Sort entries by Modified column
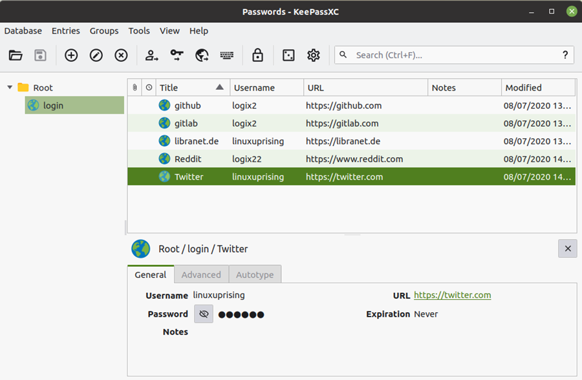Screen dimensions: 582x380 (x=539, y=88)
